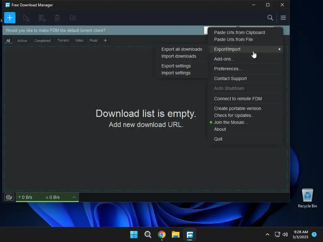Open Preferences... from the menu
This screenshot has height=242, width=323.
coord(228,69)
